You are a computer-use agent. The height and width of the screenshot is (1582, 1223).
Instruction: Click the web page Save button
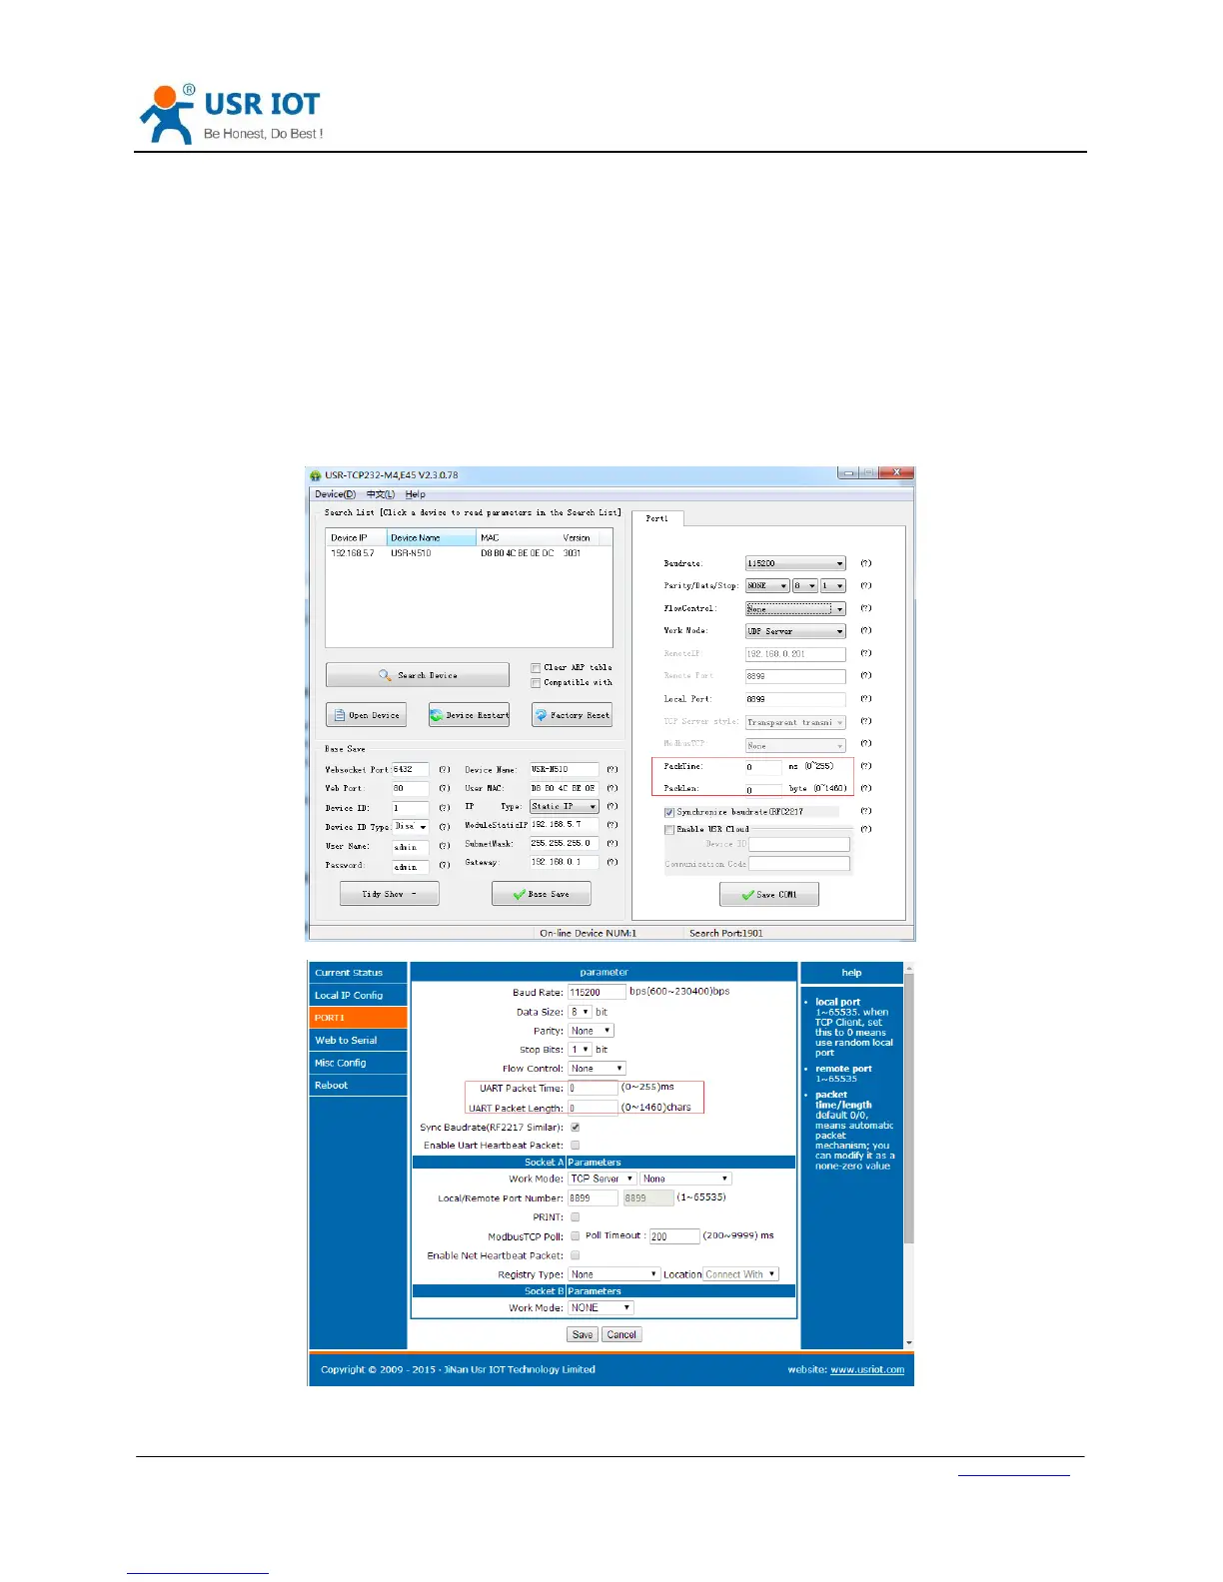click(x=583, y=1335)
